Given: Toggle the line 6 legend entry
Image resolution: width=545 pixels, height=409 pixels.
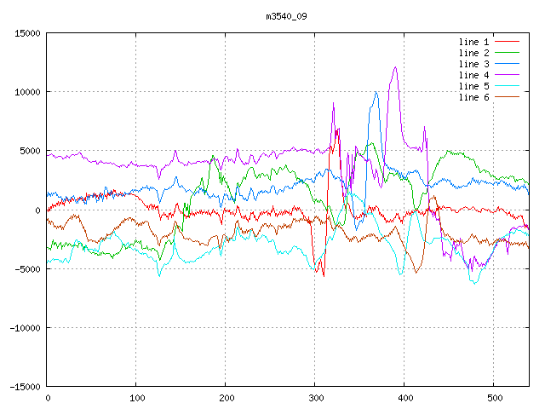Looking at the screenshot, I should click(x=473, y=97).
